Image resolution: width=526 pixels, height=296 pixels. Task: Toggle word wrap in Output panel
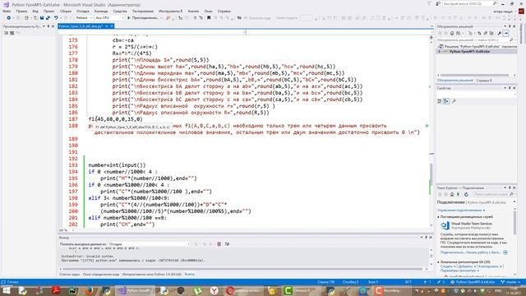point(227,244)
